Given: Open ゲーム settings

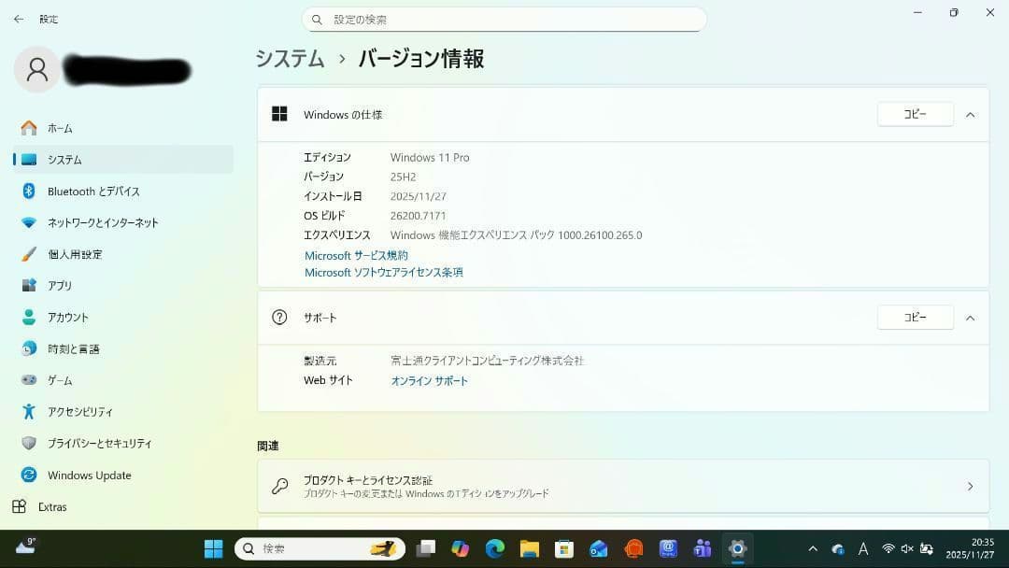Looking at the screenshot, I should pyautogui.click(x=59, y=380).
